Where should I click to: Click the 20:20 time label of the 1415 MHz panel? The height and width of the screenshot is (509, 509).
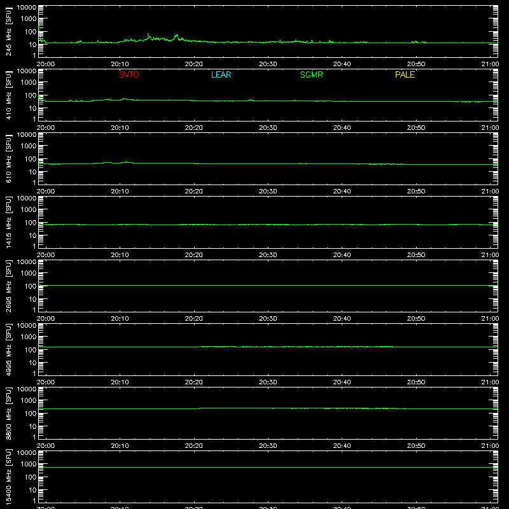click(194, 255)
